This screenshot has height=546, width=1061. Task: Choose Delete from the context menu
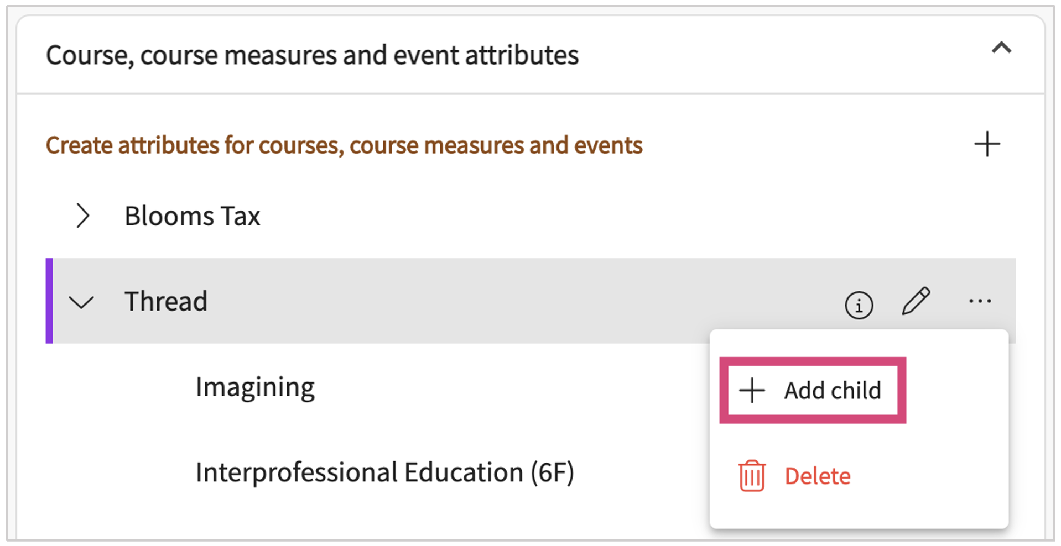(817, 476)
